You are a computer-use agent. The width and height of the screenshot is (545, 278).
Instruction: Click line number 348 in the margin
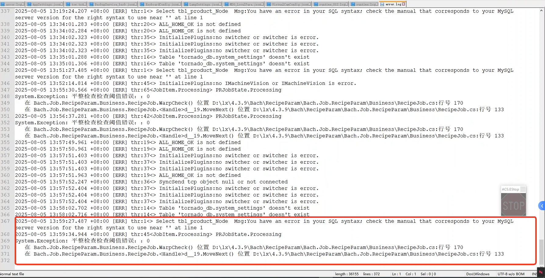(x=5, y=96)
